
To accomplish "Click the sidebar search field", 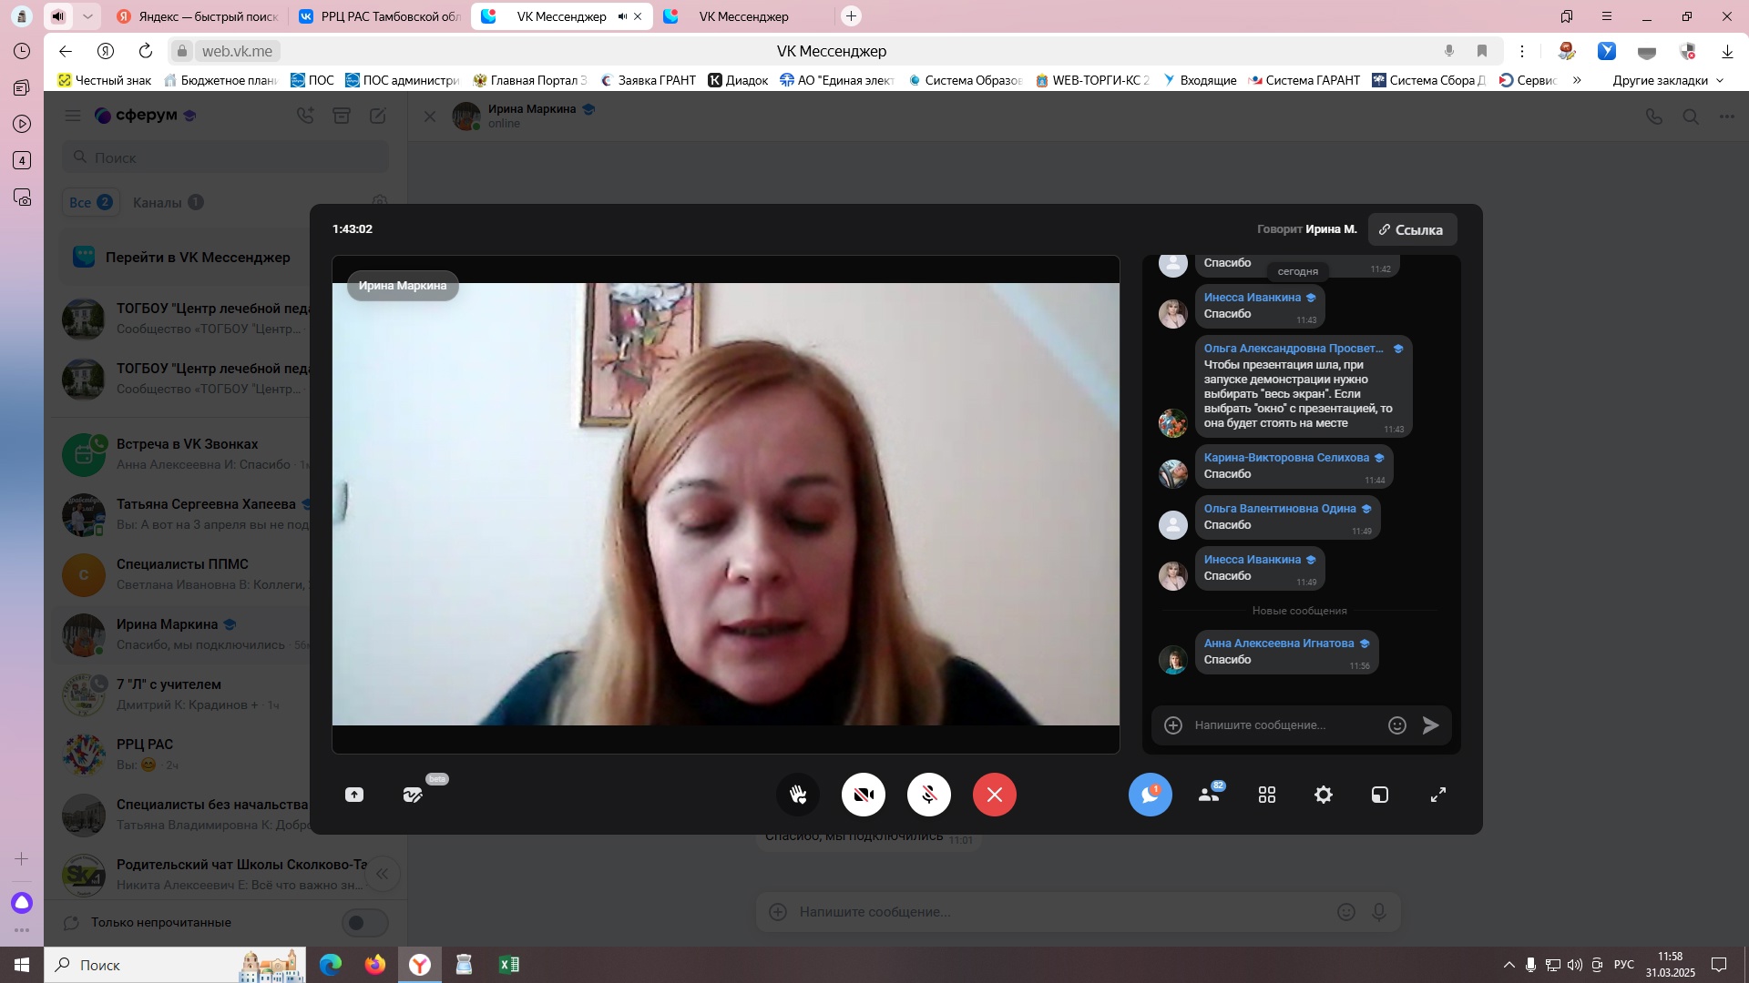I will pos(226,157).
